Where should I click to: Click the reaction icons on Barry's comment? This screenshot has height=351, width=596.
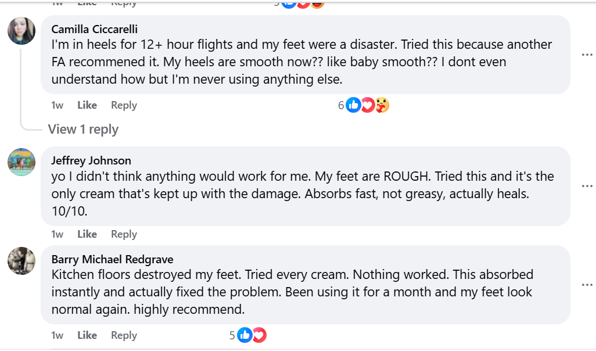point(252,335)
